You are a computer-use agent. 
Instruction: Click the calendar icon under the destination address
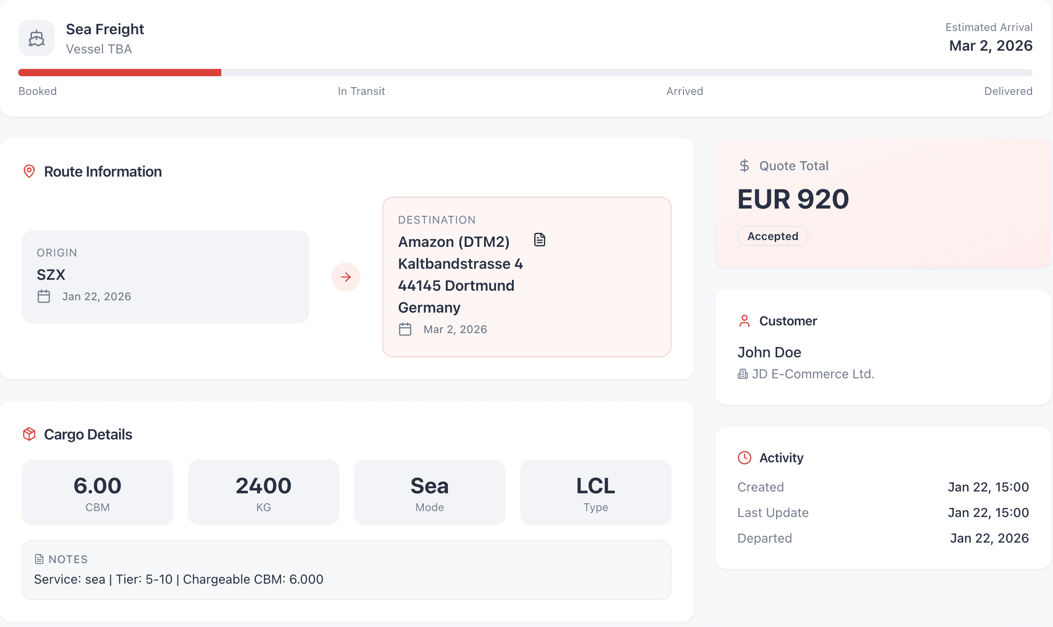click(x=406, y=329)
